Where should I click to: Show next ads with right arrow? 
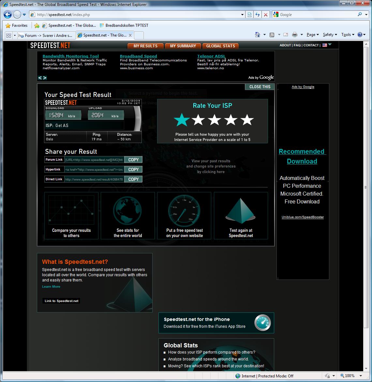click(x=45, y=78)
